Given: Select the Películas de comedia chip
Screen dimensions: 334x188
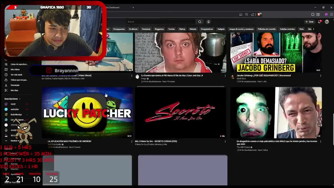Looking at the screenshot, I should (267, 29).
